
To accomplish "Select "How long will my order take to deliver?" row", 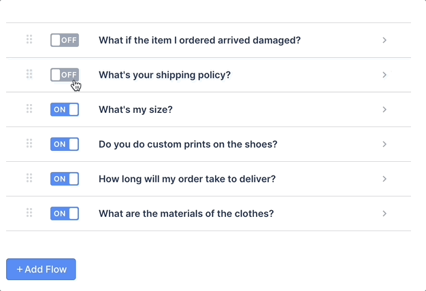I will pyautogui.click(x=208, y=179).
